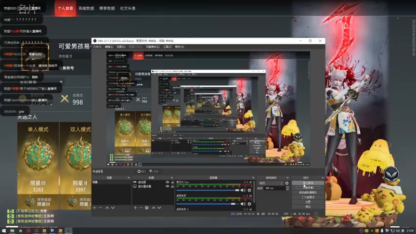
Task: Toggle visibility eye of 显示器采集 source
Action: (167, 186)
